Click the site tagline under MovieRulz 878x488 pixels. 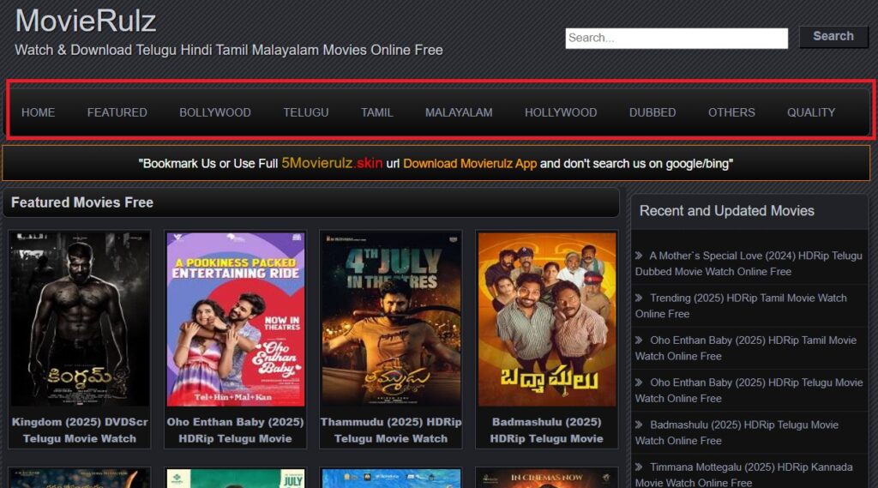pyautogui.click(x=228, y=50)
